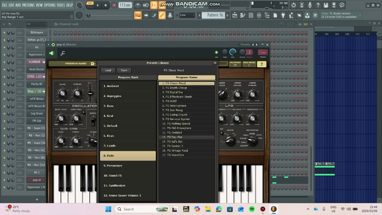Select preset 9. FG Nervous System
This screenshot has height=215, width=382.
[x=187, y=119]
